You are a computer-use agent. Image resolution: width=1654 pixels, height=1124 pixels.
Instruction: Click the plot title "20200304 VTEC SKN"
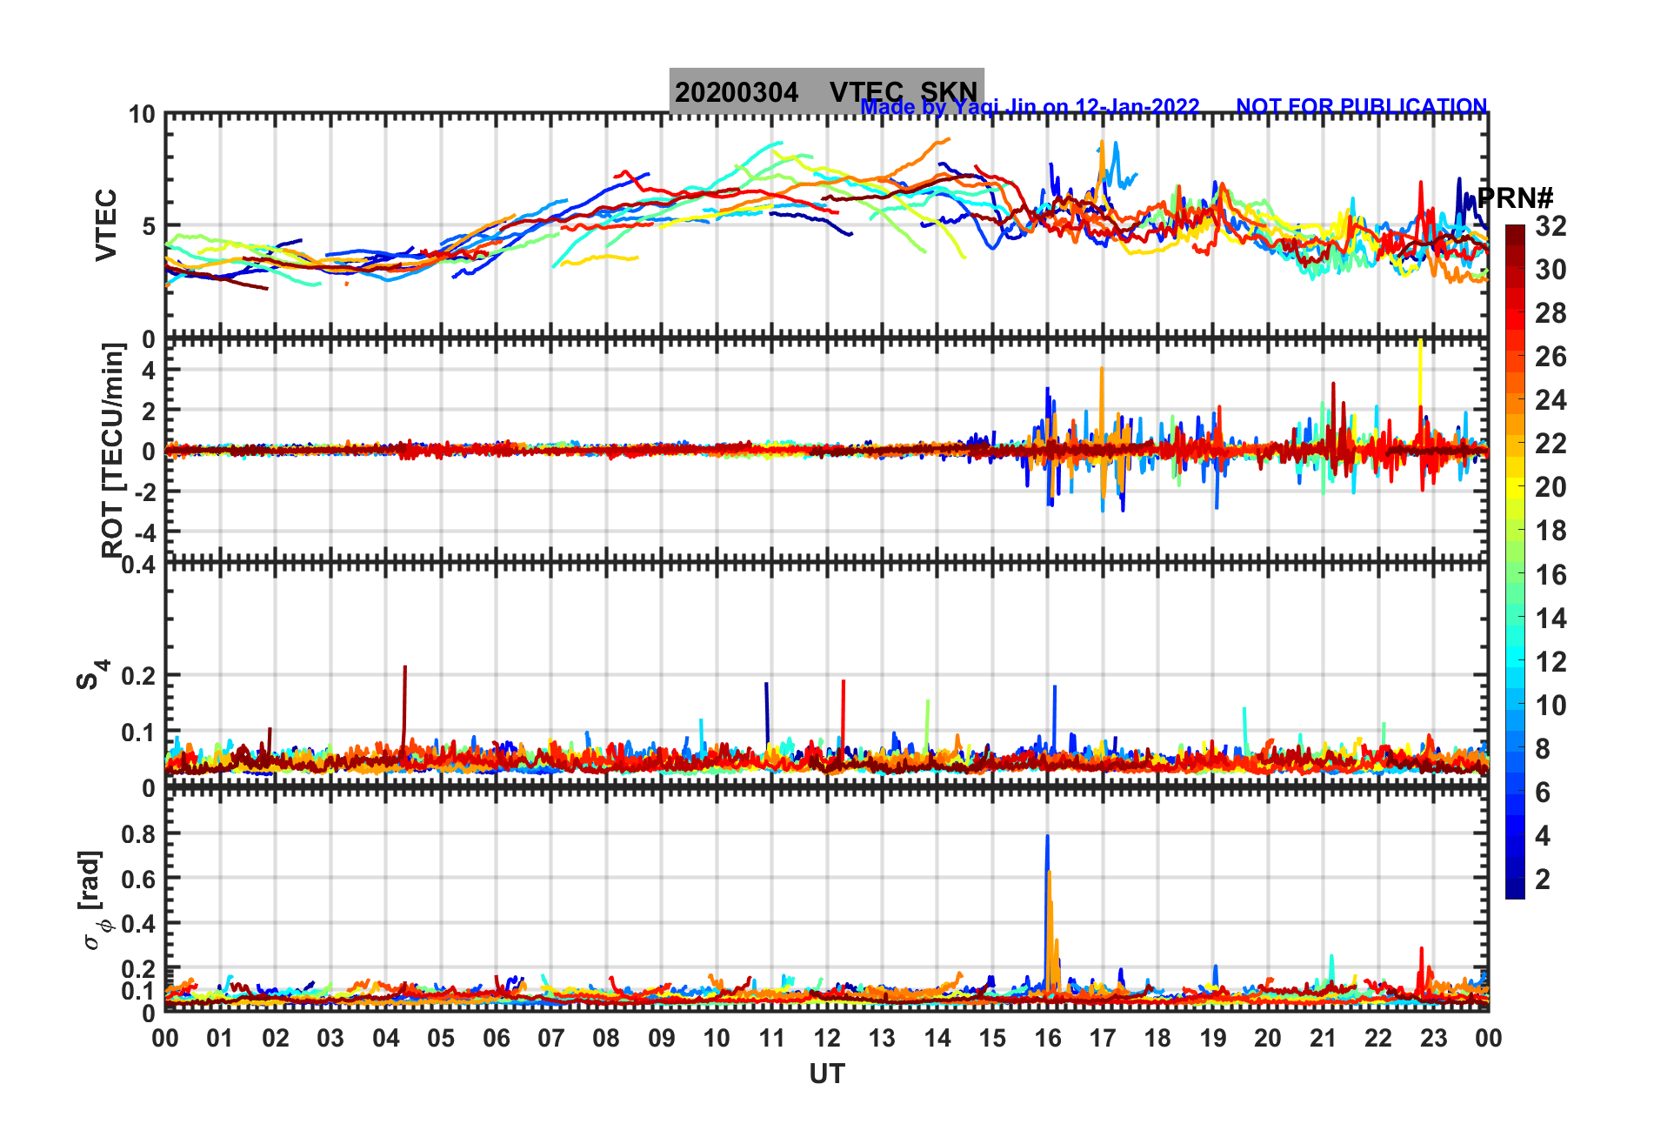point(826,91)
